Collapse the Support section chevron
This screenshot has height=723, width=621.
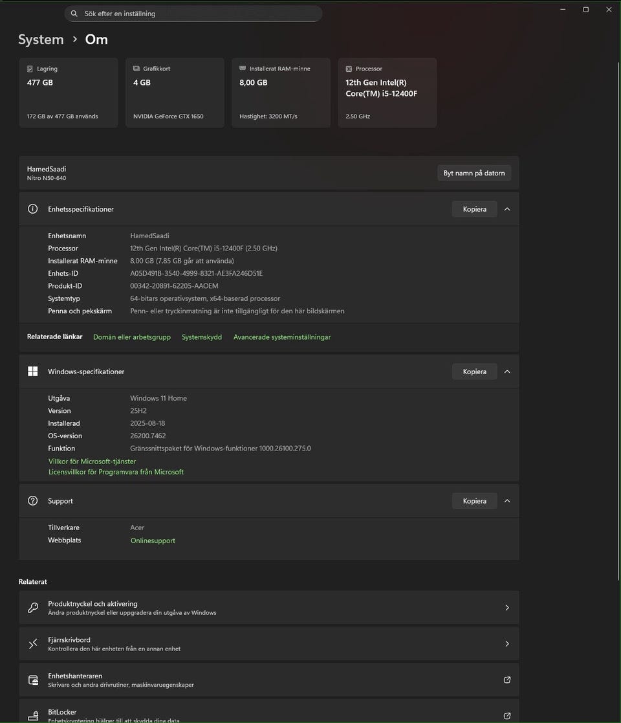507,501
